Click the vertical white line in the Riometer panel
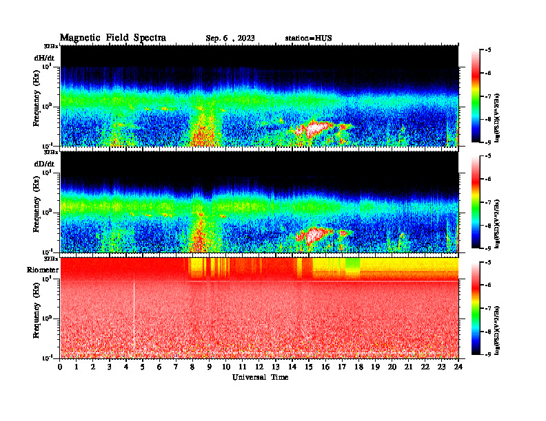The height and width of the screenshot is (421, 546). pyautogui.click(x=134, y=318)
